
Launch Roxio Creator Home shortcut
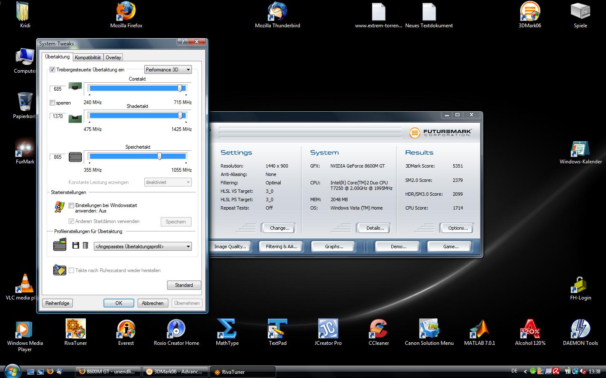[176, 332]
